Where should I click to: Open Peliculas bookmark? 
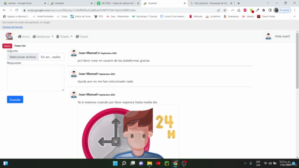click(x=196, y=17)
